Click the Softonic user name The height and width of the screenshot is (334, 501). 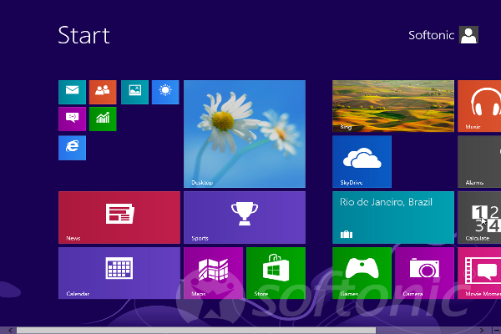pos(432,35)
